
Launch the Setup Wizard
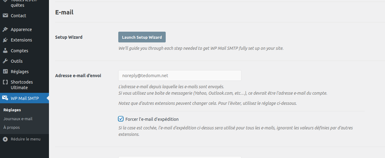point(142,37)
